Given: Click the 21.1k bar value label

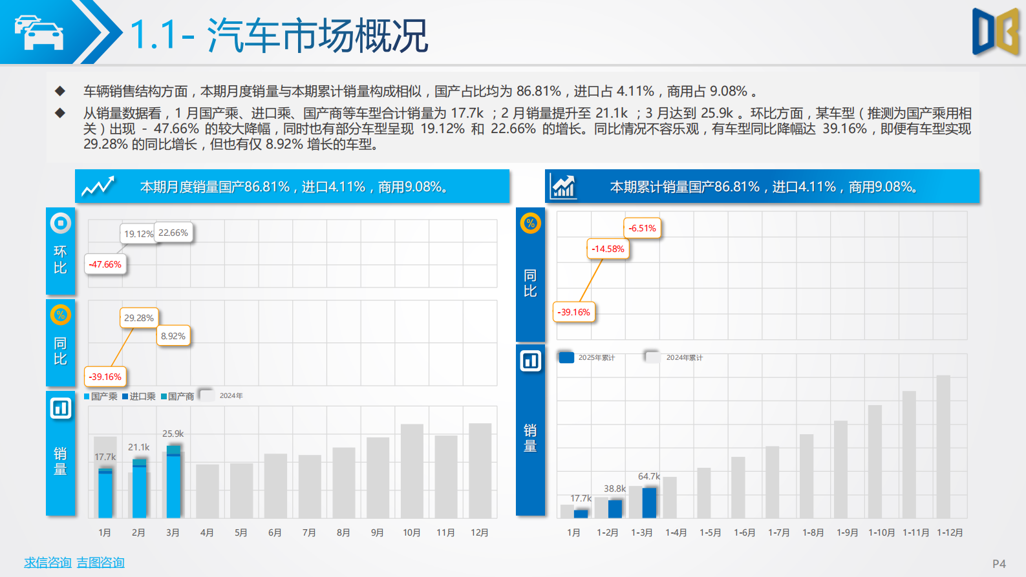Looking at the screenshot, I should click(x=139, y=447).
